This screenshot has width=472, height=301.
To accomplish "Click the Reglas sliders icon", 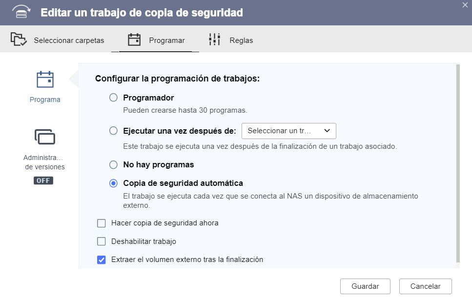I will coord(215,40).
